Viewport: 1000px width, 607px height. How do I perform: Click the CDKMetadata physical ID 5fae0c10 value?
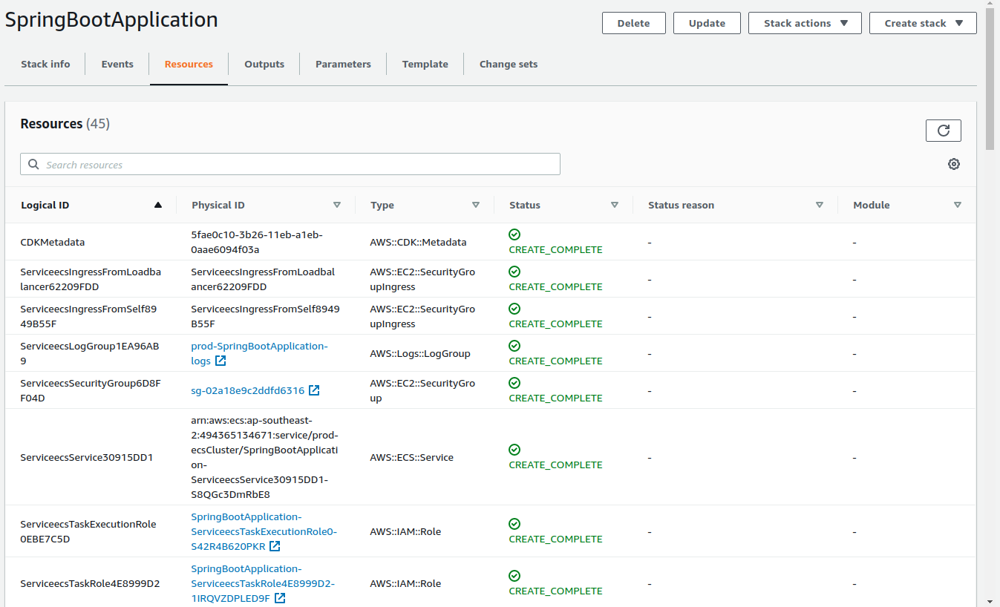pos(257,242)
